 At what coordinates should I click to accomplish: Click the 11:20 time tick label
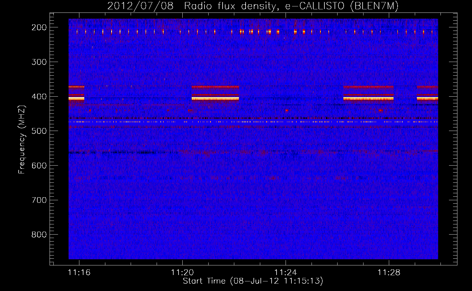(x=182, y=272)
